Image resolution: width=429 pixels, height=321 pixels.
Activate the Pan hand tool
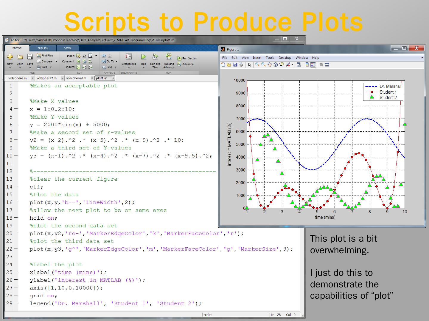[270, 65]
